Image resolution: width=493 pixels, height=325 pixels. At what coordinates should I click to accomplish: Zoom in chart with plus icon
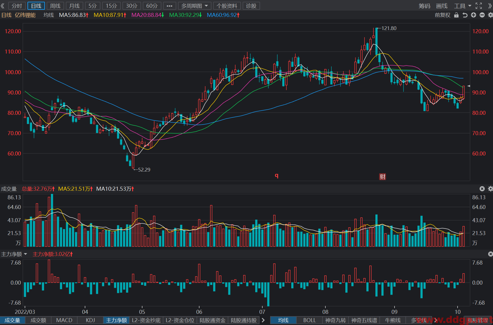(474, 15)
